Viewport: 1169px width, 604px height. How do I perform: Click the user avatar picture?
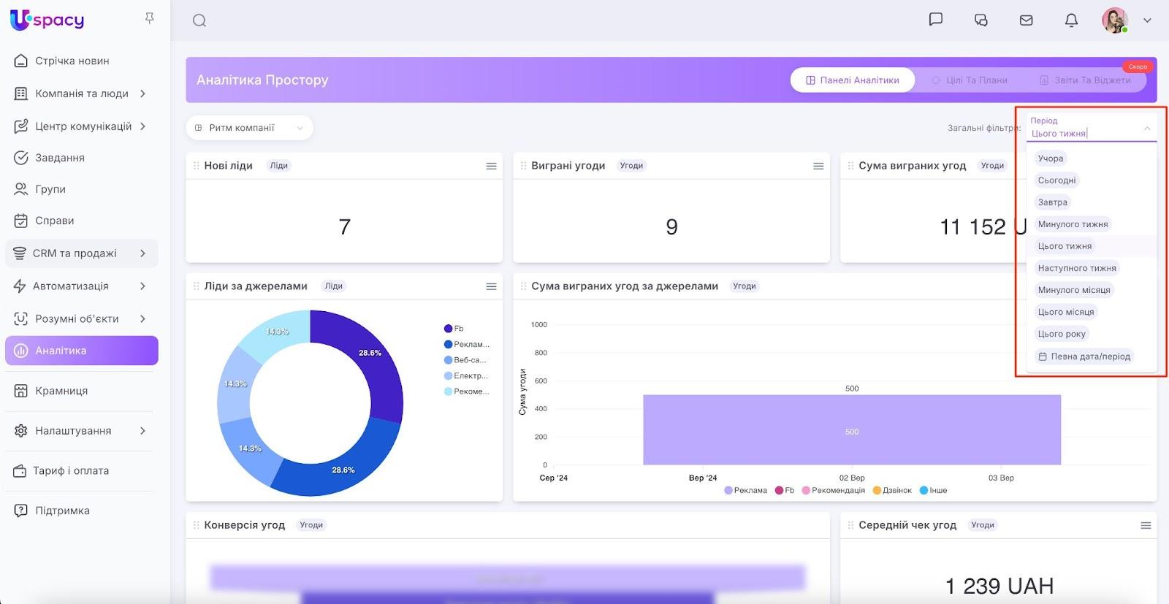[x=1114, y=20]
